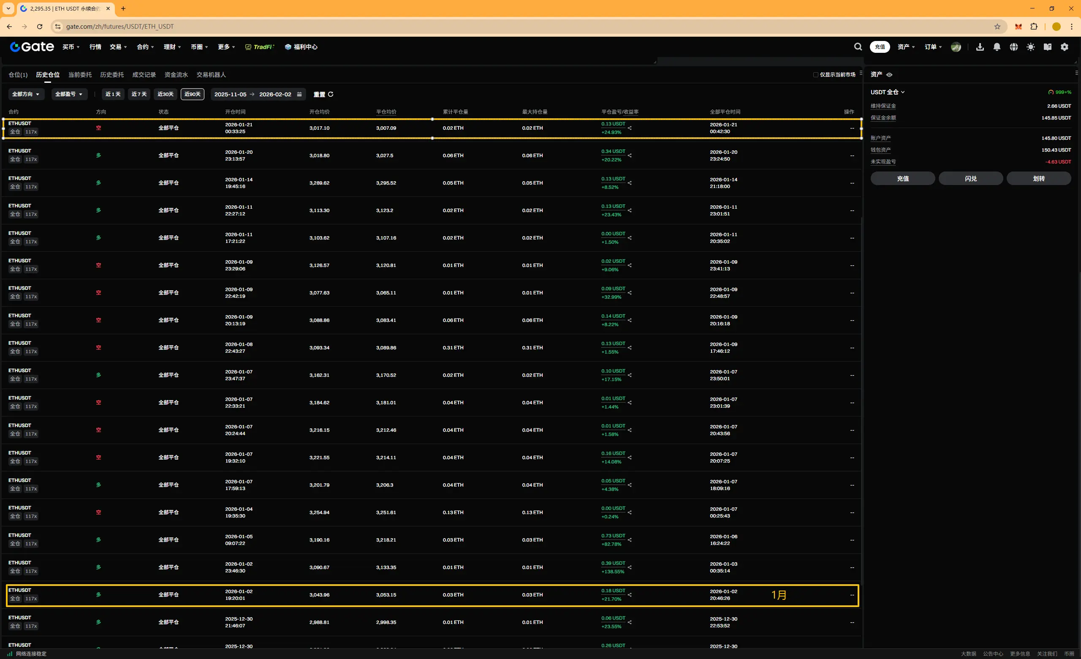Open the settings gear in header

(1065, 47)
